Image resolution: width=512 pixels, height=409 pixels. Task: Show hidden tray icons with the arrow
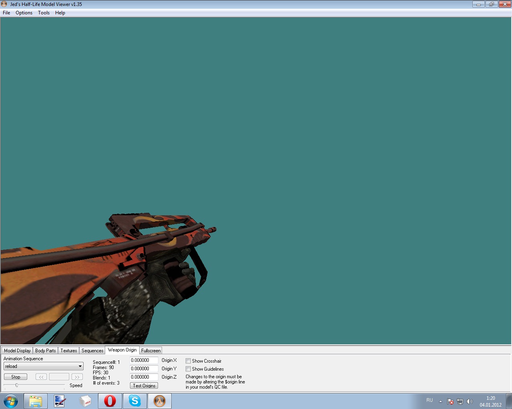click(x=440, y=401)
